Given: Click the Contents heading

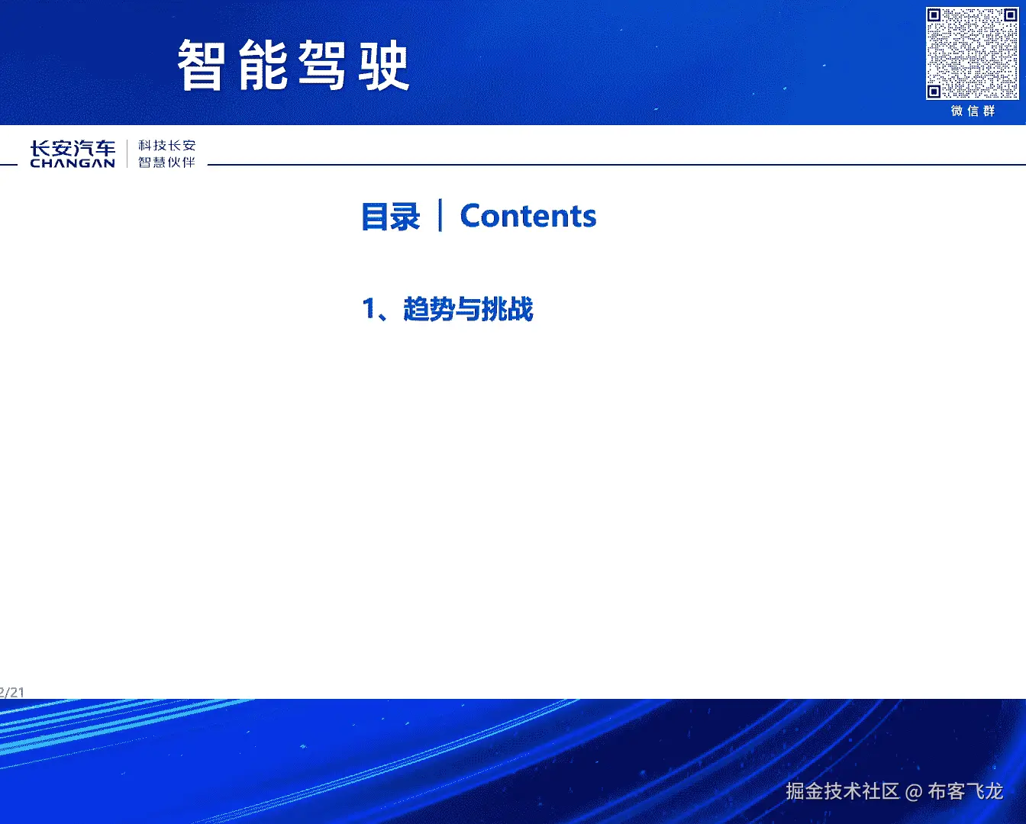Looking at the screenshot, I should (x=528, y=216).
